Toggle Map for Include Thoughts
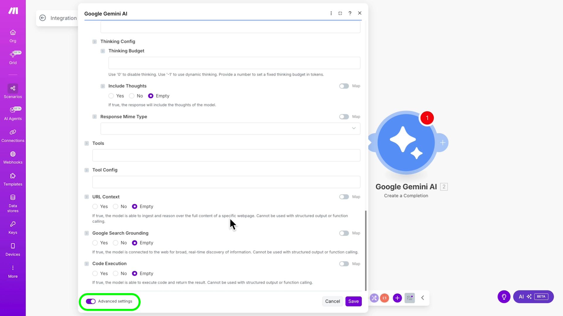This screenshot has height=316, width=563. pos(344,86)
